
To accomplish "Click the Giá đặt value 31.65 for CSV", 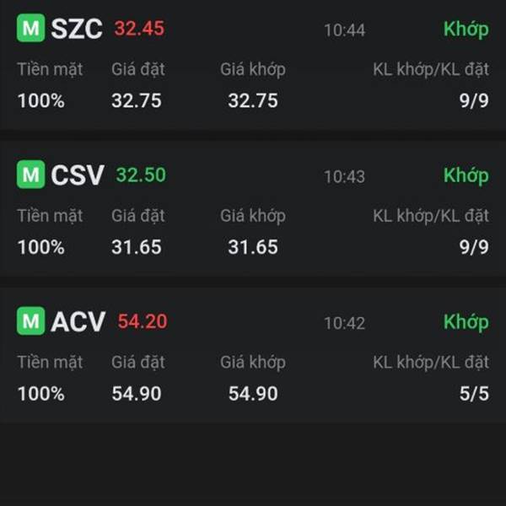I will pyautogui.click(x=136, y=248).
